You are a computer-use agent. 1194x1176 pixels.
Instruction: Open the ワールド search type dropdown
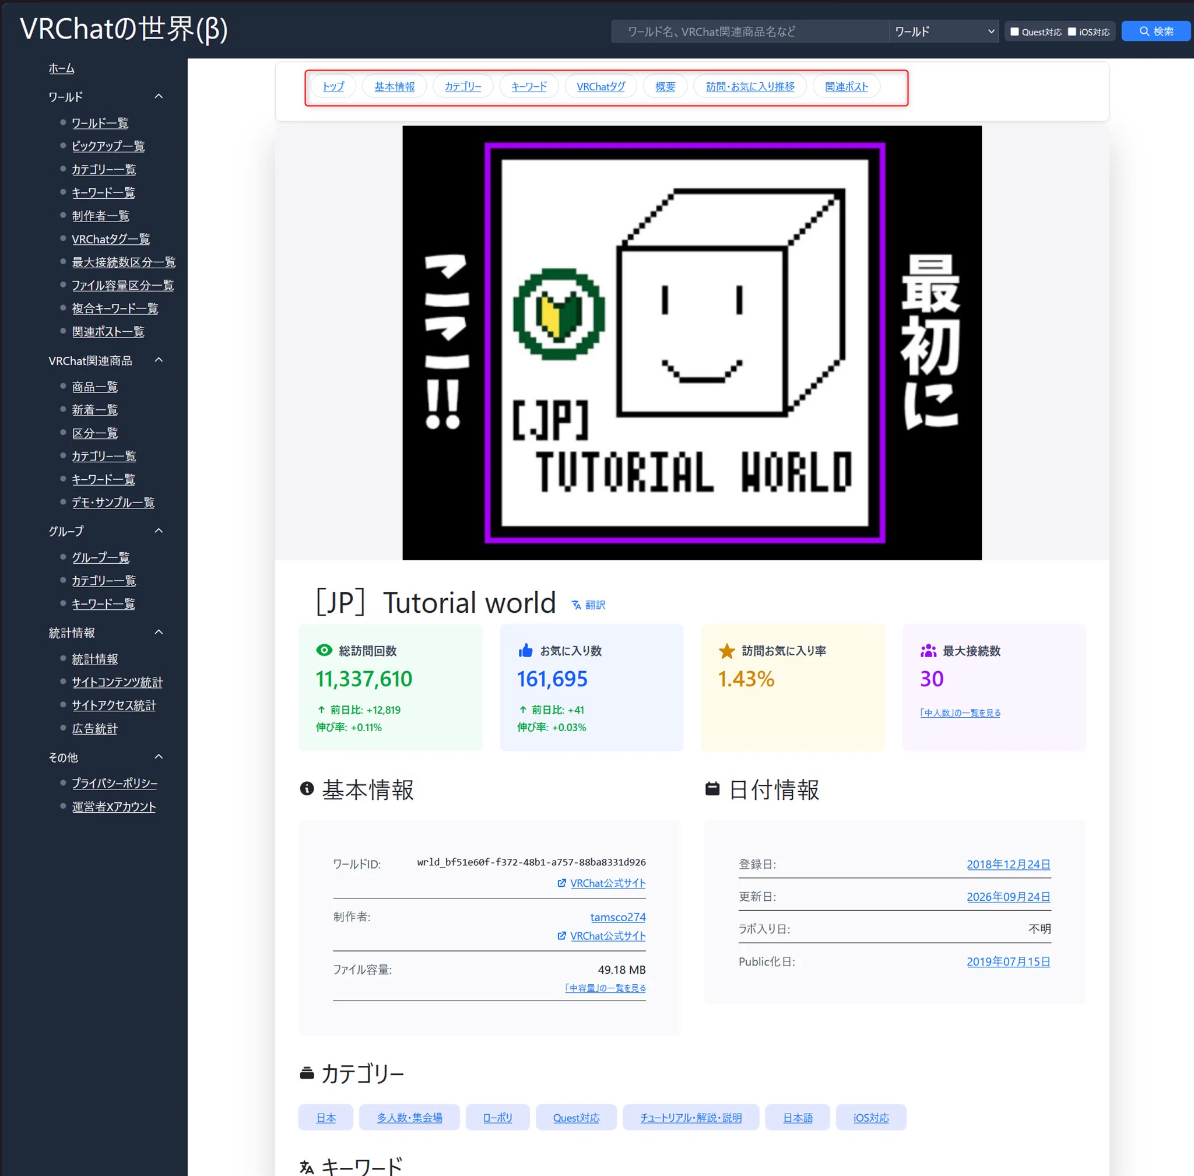944,31
